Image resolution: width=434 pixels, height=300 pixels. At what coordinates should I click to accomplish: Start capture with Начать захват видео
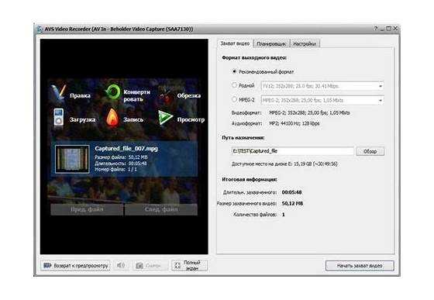click(x=360, y=266)
